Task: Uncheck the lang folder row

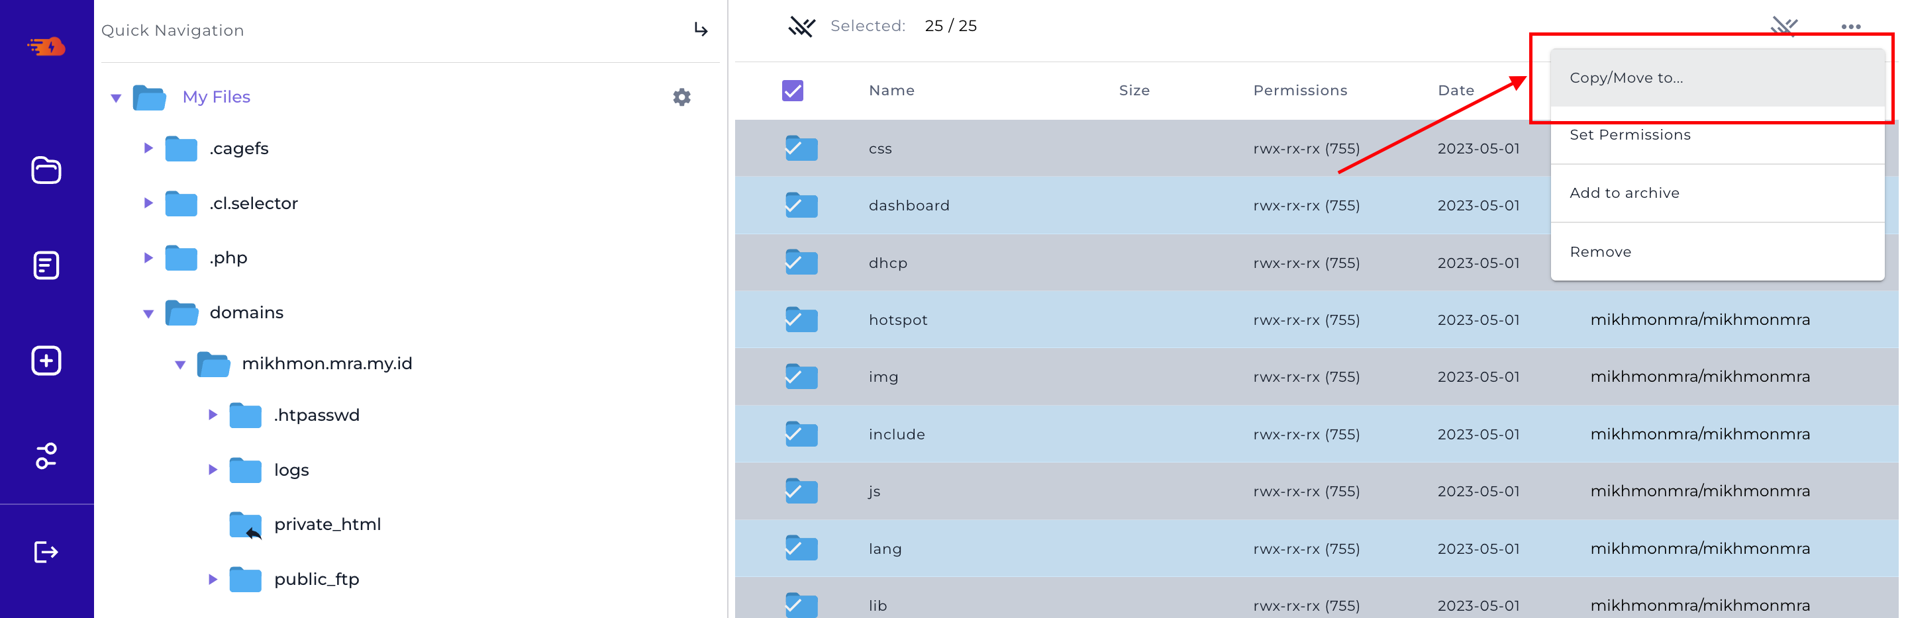Action: (801, 548)
